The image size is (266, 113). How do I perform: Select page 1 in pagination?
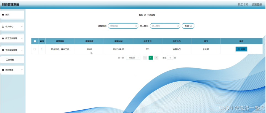(x=151, y=58)
